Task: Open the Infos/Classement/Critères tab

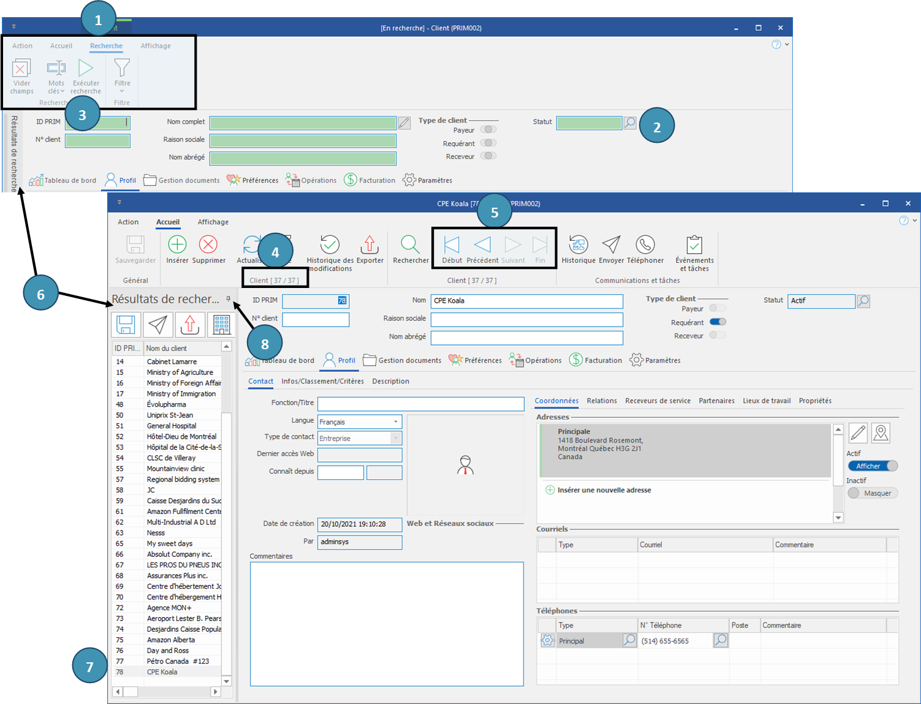Action: click(322, 381)
